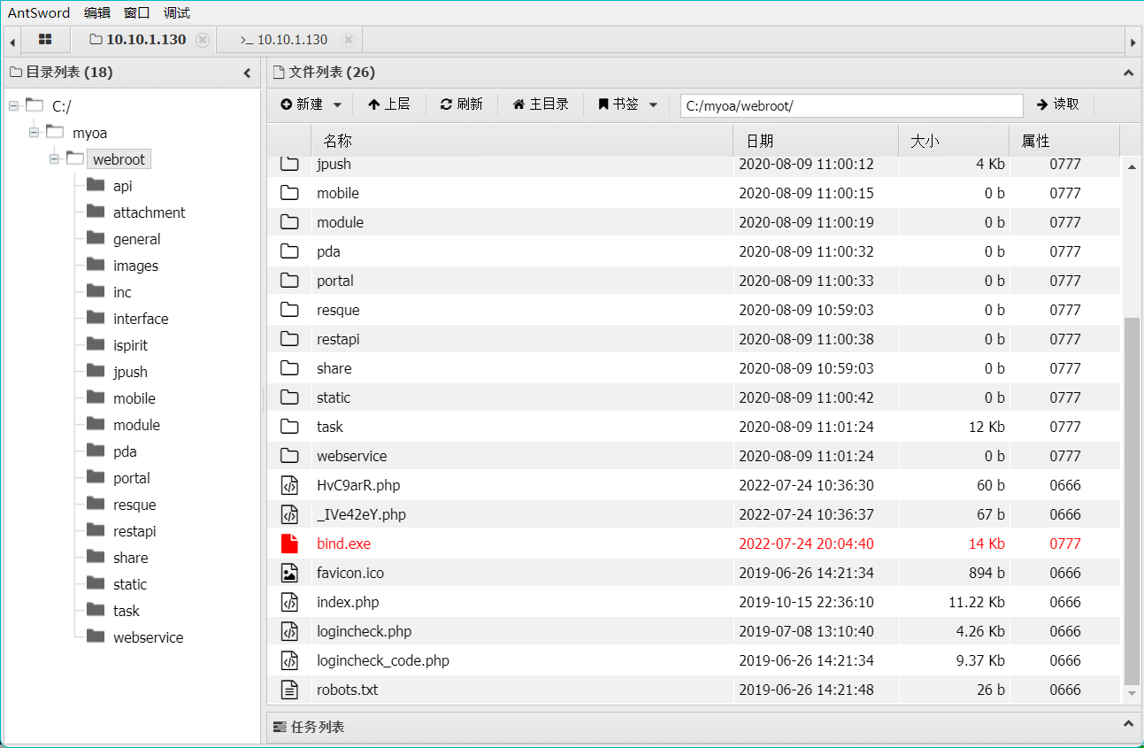Select webroot in the directory tree

[x=119, y=159]
